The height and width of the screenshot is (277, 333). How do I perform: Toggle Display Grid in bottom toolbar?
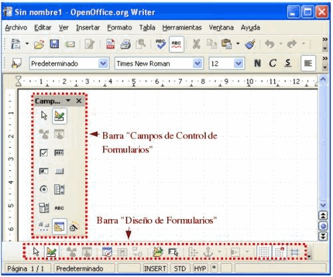pos(264,252)
